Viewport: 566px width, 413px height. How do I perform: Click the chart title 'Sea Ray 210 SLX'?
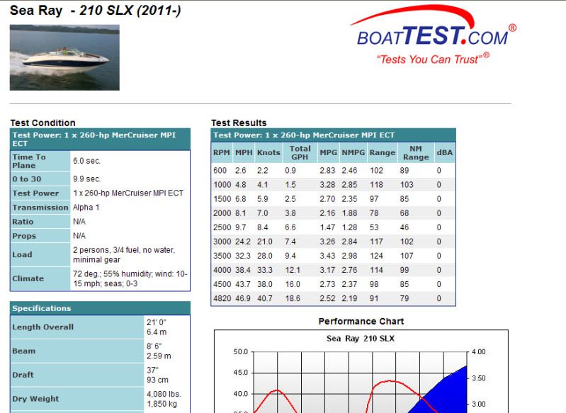[361, 339]
